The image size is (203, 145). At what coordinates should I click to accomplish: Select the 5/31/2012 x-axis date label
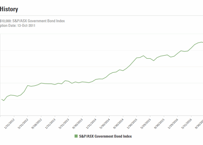(x=24, y=123)
